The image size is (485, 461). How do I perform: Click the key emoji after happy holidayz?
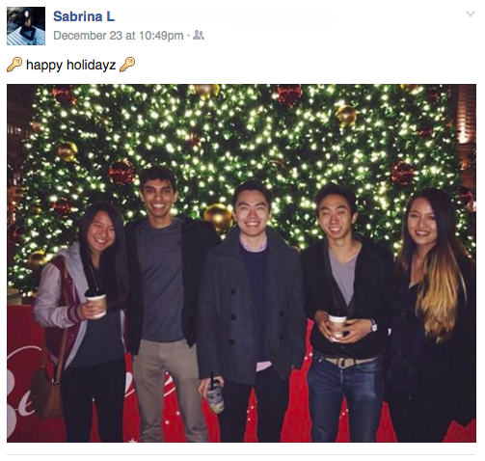pos(127,65)
